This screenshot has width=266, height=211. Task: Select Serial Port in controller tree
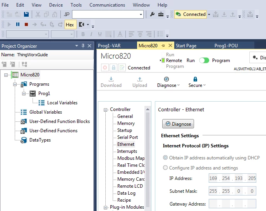(127, 137)
